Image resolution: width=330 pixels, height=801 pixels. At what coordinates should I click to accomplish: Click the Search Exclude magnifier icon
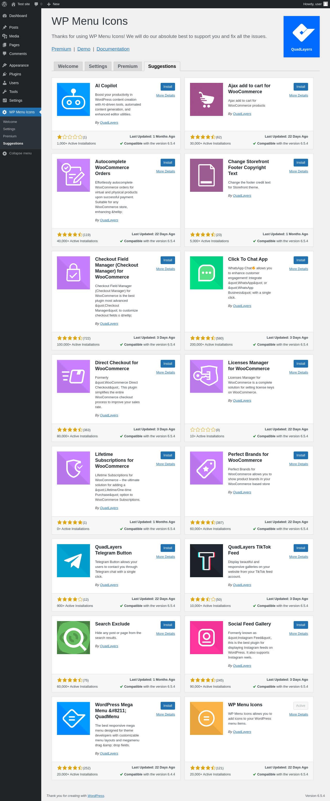tap(73, 638)
